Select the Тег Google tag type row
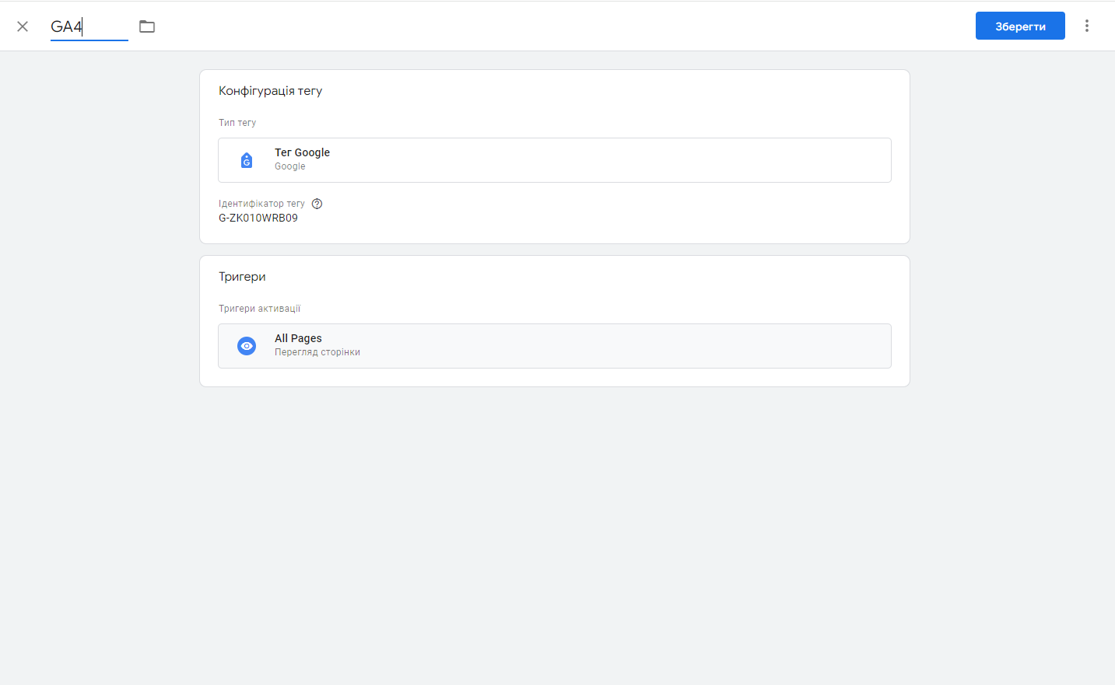 pyautogui.click(x=555, y=160)
